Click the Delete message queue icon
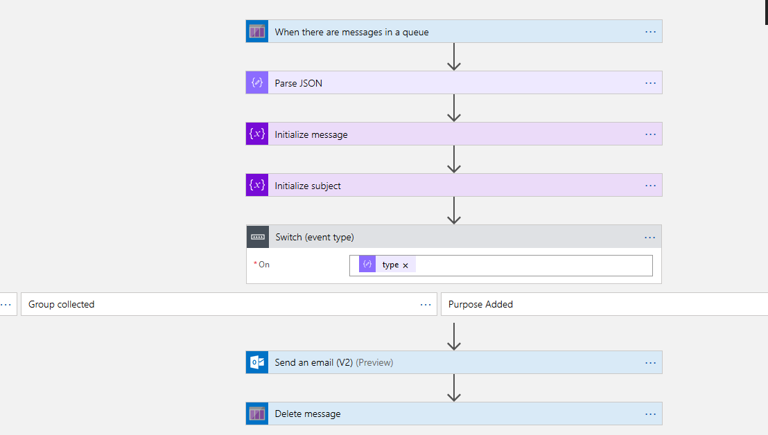 tap(257, 414)
